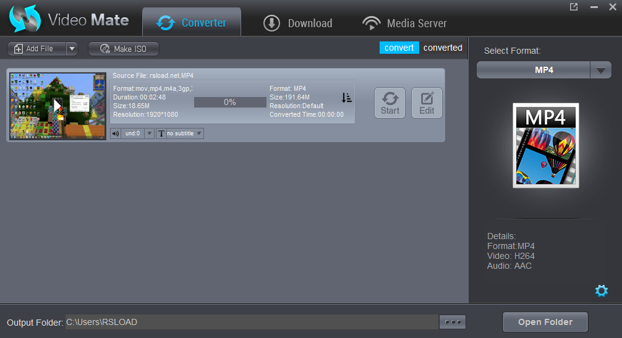Expand the Select Format arrow
622x338 pixels.
pyautogui.click(x=600, y=70)
